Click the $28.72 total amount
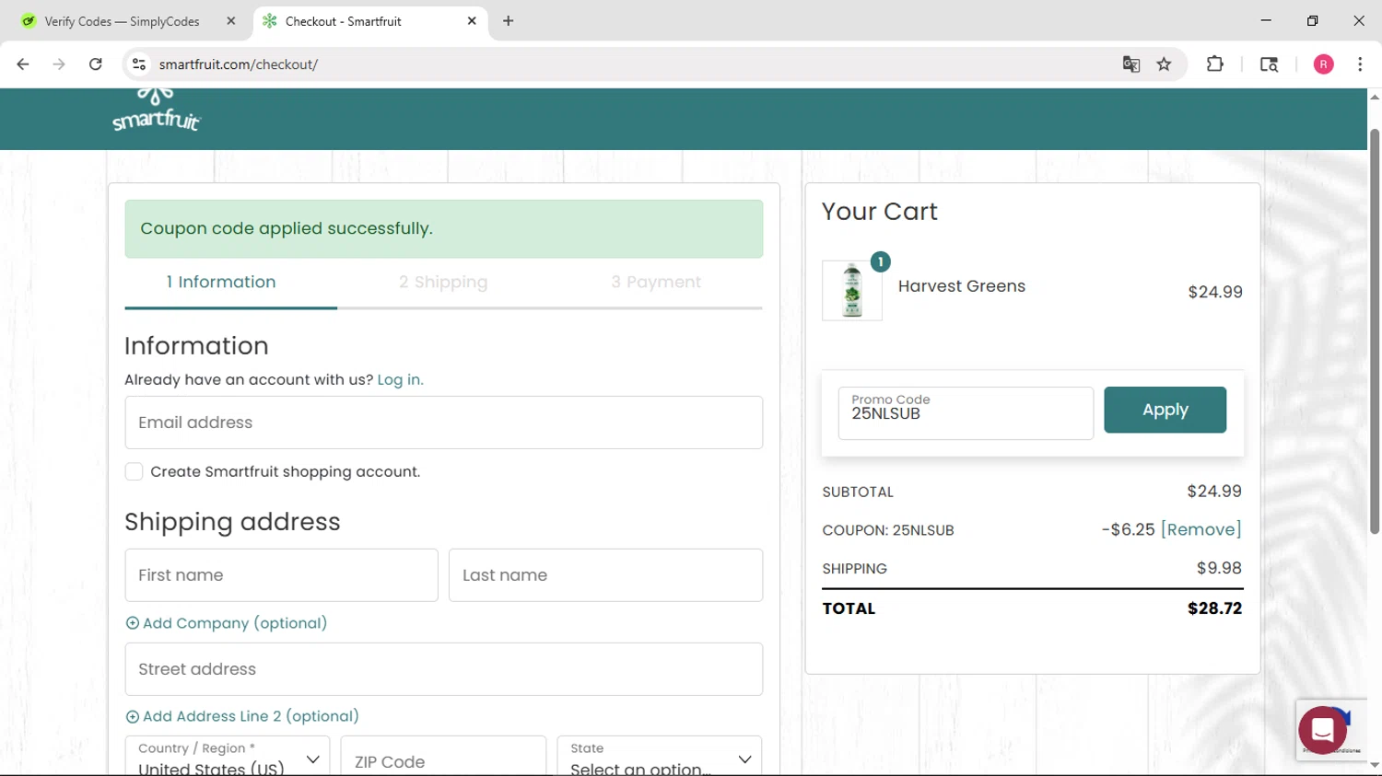This screenshot has height=776, width=1382. click(1214, 608)
